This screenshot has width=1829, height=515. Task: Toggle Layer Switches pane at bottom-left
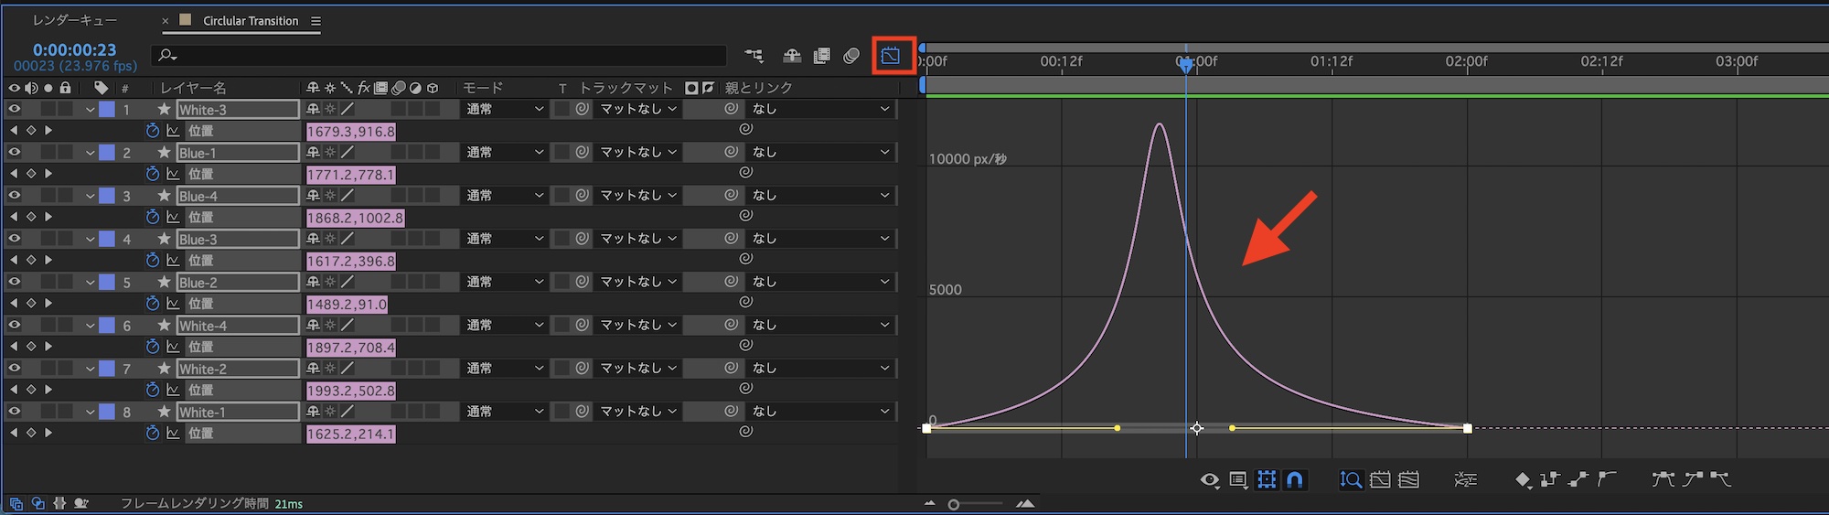[x=16, y=503]
